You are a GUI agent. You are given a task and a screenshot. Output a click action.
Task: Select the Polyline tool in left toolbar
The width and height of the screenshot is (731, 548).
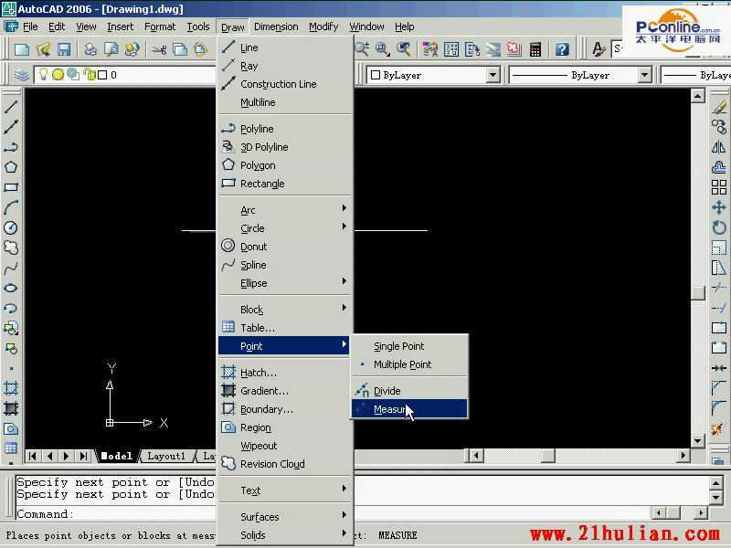[x=11, y=147]
